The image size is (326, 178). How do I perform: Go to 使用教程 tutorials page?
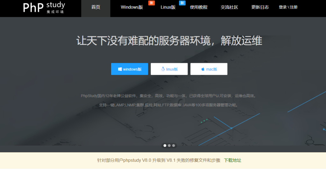click(199, 7)
